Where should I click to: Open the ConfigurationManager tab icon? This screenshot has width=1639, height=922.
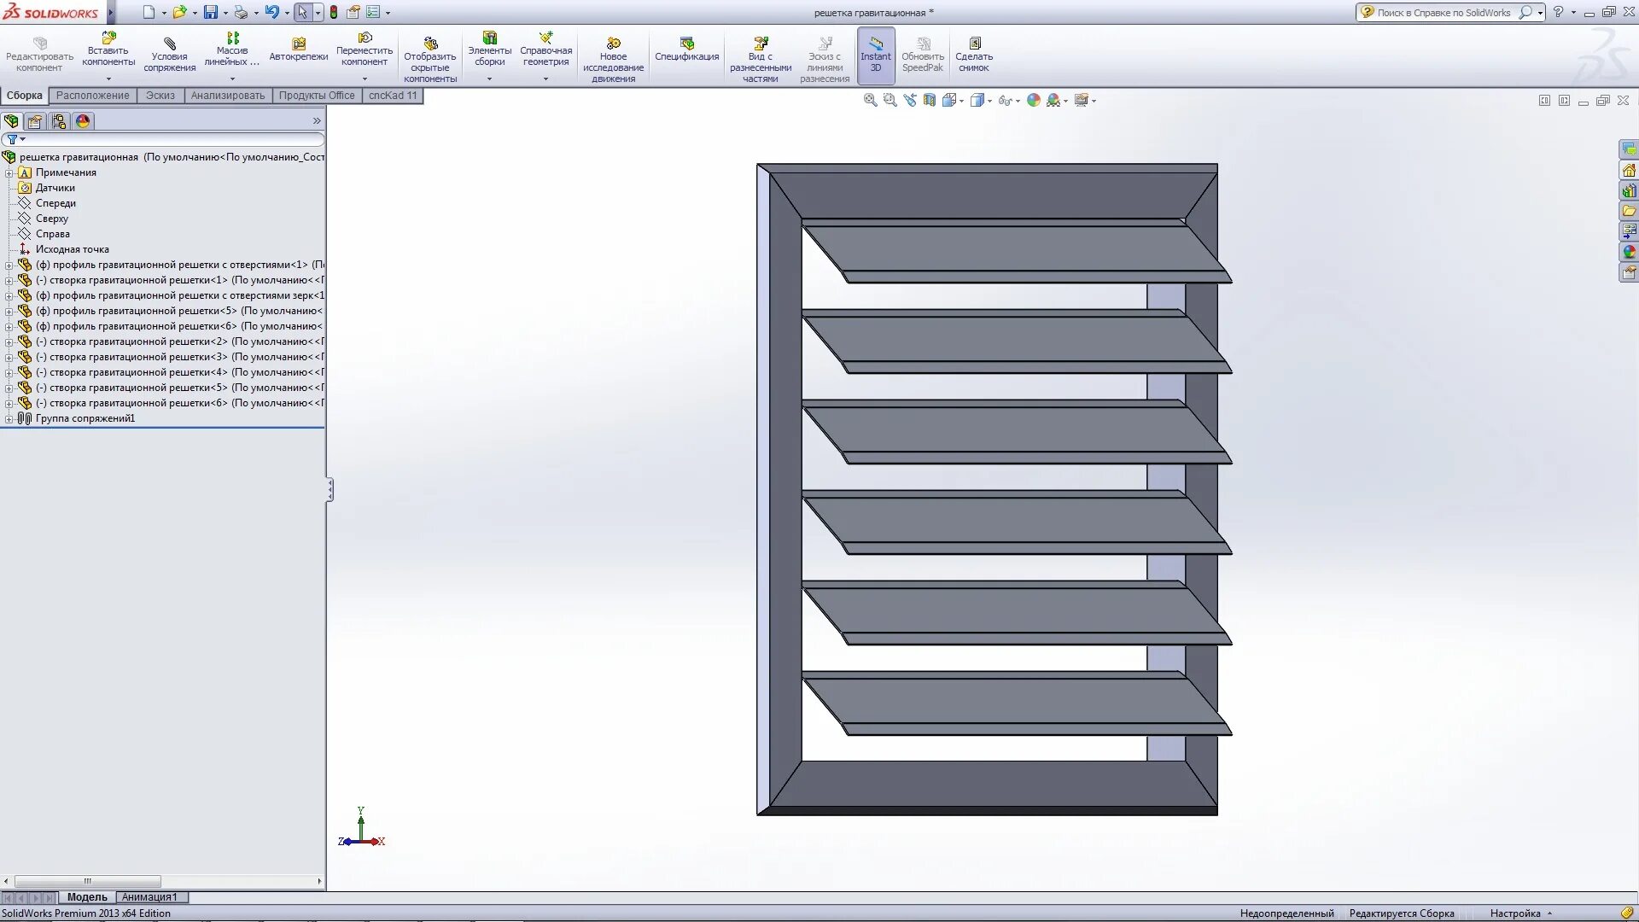(x=59, y=121)
